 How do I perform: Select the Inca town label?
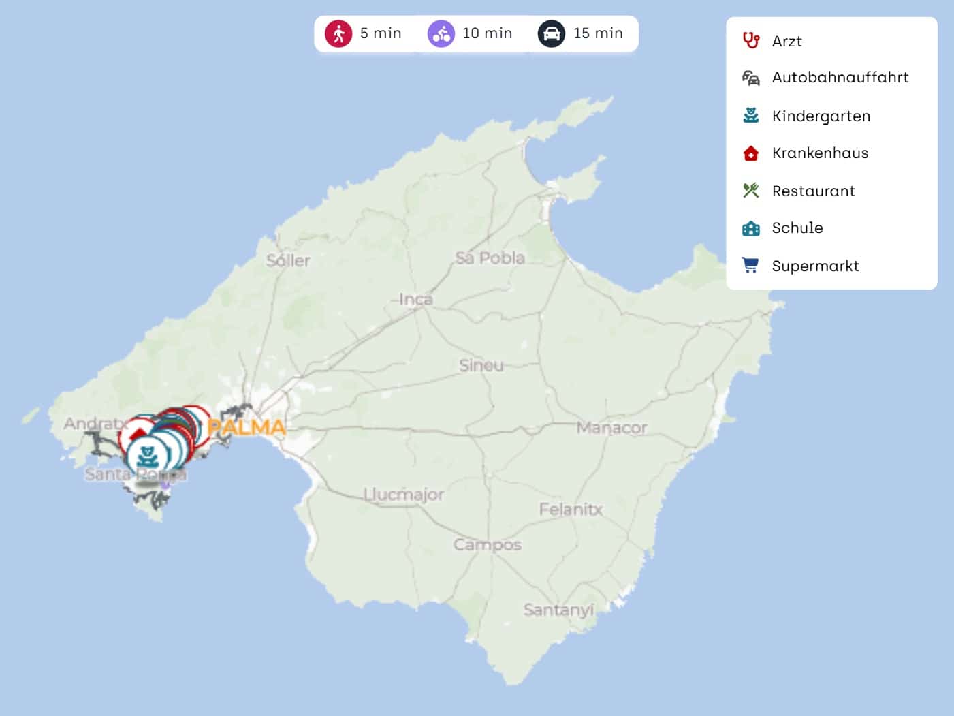416,299
